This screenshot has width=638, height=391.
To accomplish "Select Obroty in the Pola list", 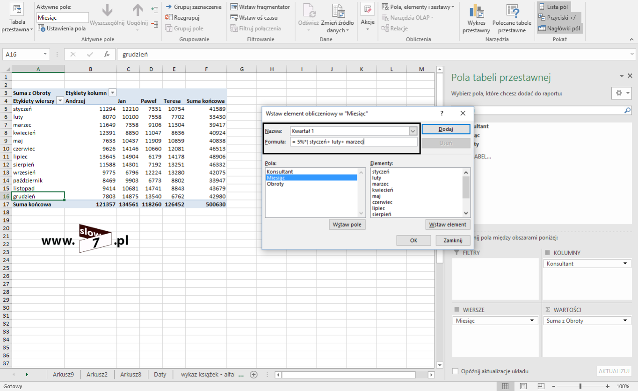I will pyautogui.click(x=275, y=184).
